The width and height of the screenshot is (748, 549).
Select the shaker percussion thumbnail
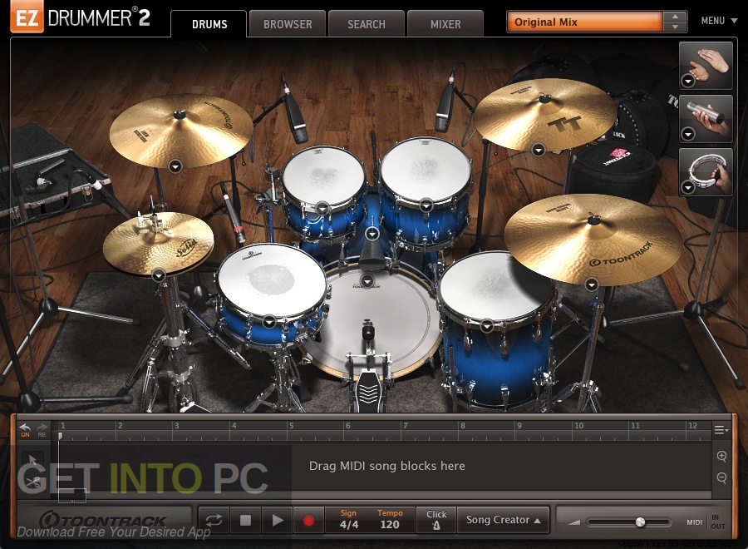[706, 118]
